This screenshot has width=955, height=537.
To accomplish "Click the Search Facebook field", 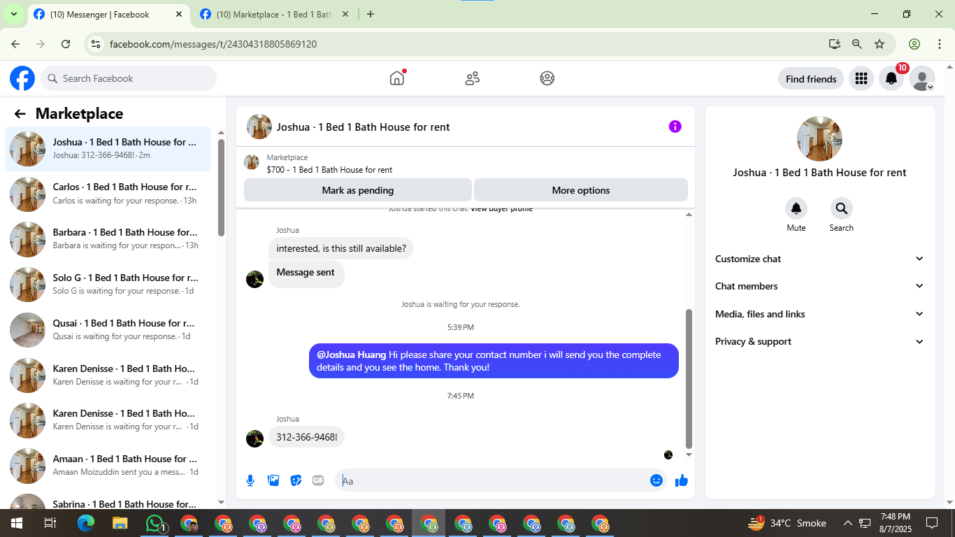I will click(x=129, y=78).
